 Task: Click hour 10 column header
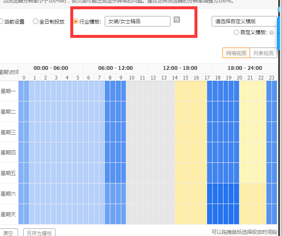pyautogui.click(x=132, y=77)
